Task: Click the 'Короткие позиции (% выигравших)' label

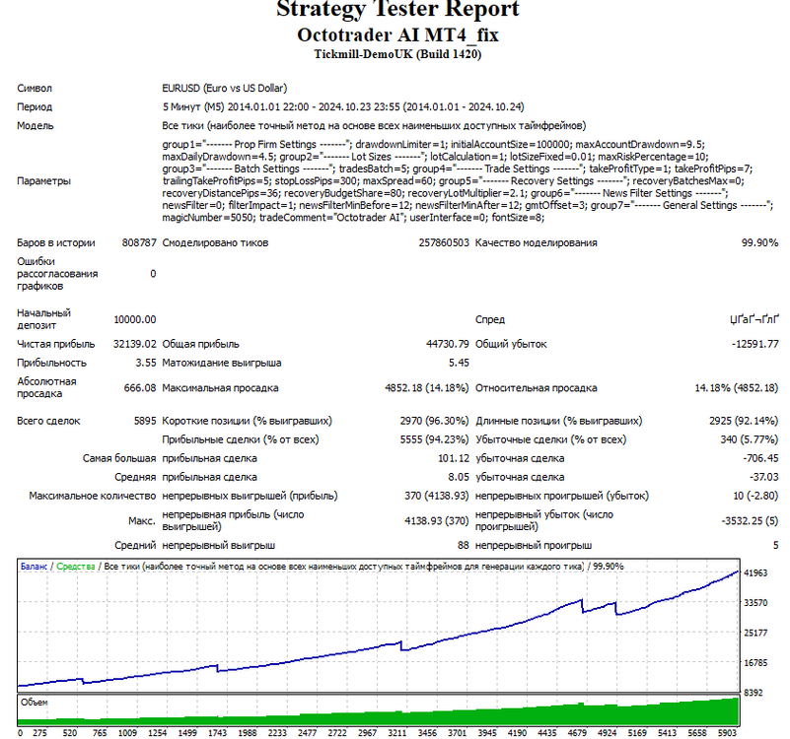Action: click(x=247, y=421)
